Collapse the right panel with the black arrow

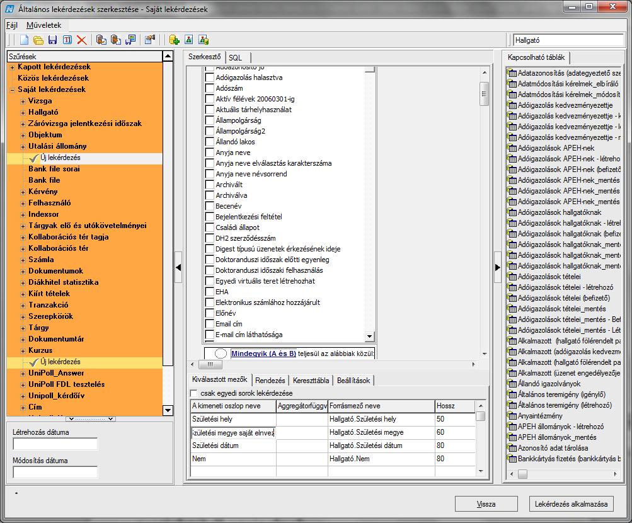497,267
